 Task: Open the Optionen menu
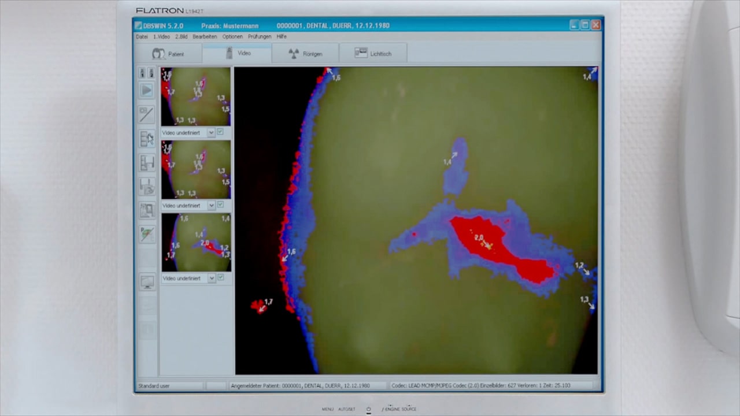232,36
